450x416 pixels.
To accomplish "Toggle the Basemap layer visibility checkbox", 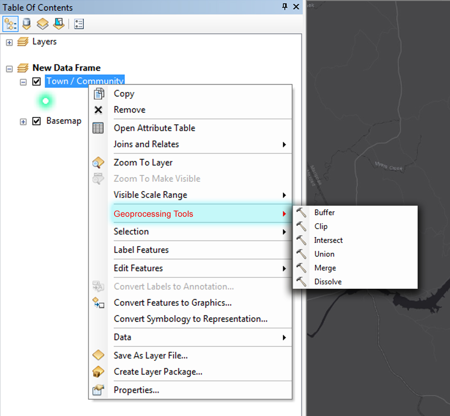I will pyautogui.click(x=37, y=121).
